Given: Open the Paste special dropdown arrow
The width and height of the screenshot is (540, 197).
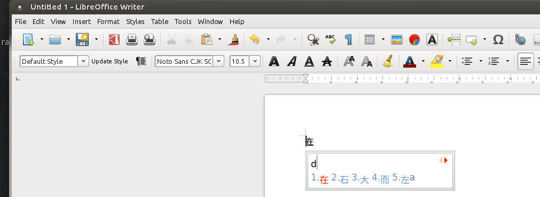Looking at the screenshot, I should 220,39.
